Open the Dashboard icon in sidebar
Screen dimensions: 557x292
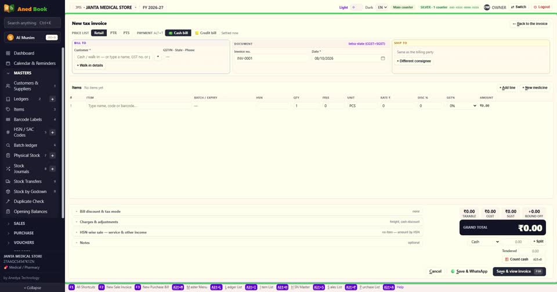tap(8, 53)
